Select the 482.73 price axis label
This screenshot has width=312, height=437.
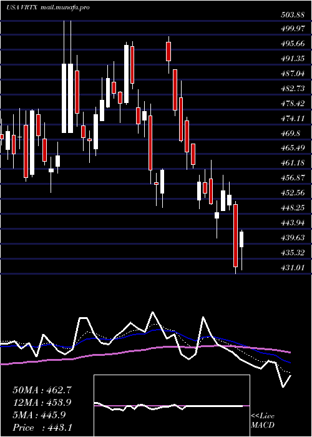point(292,89)
